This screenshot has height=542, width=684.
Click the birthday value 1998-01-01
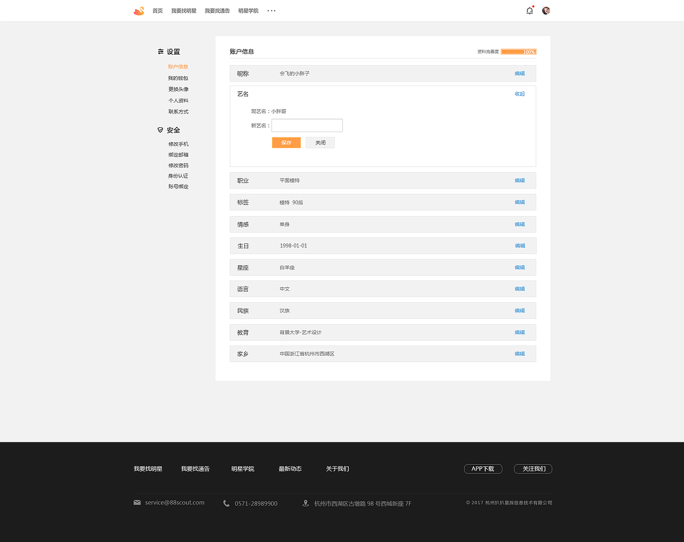point(293,246)
